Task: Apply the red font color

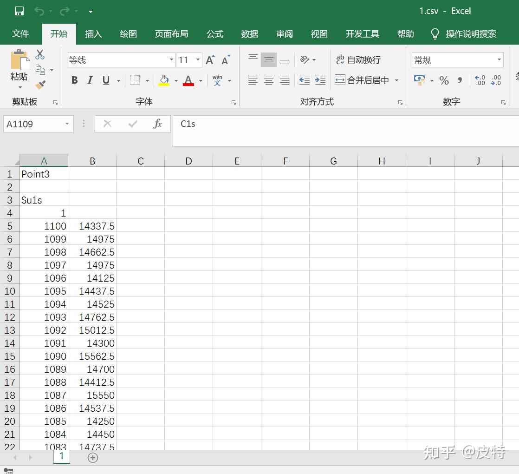Action: pyautogui.click(x=188, y=80)
